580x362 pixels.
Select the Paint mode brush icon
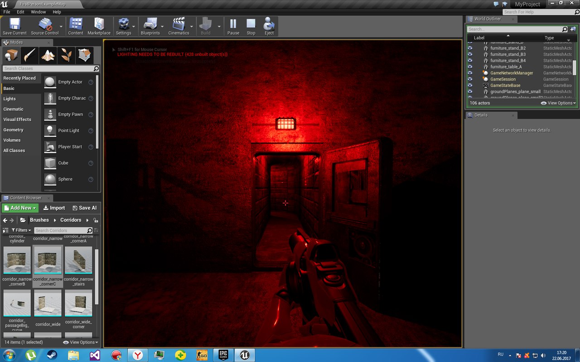(30, 55)
